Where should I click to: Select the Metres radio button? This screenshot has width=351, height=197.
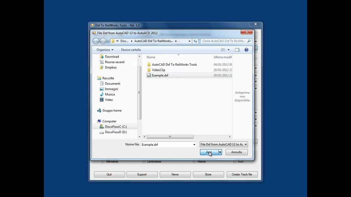click(x=194, y=162)
